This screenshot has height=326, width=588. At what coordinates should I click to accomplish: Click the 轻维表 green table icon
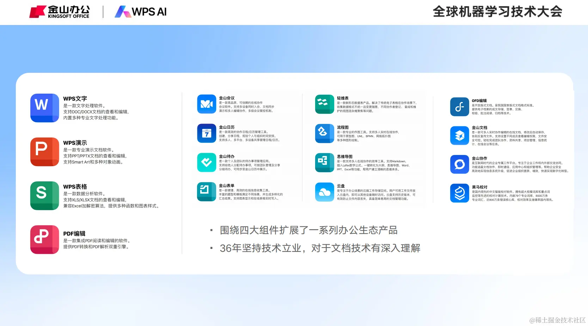coord(325,104)
